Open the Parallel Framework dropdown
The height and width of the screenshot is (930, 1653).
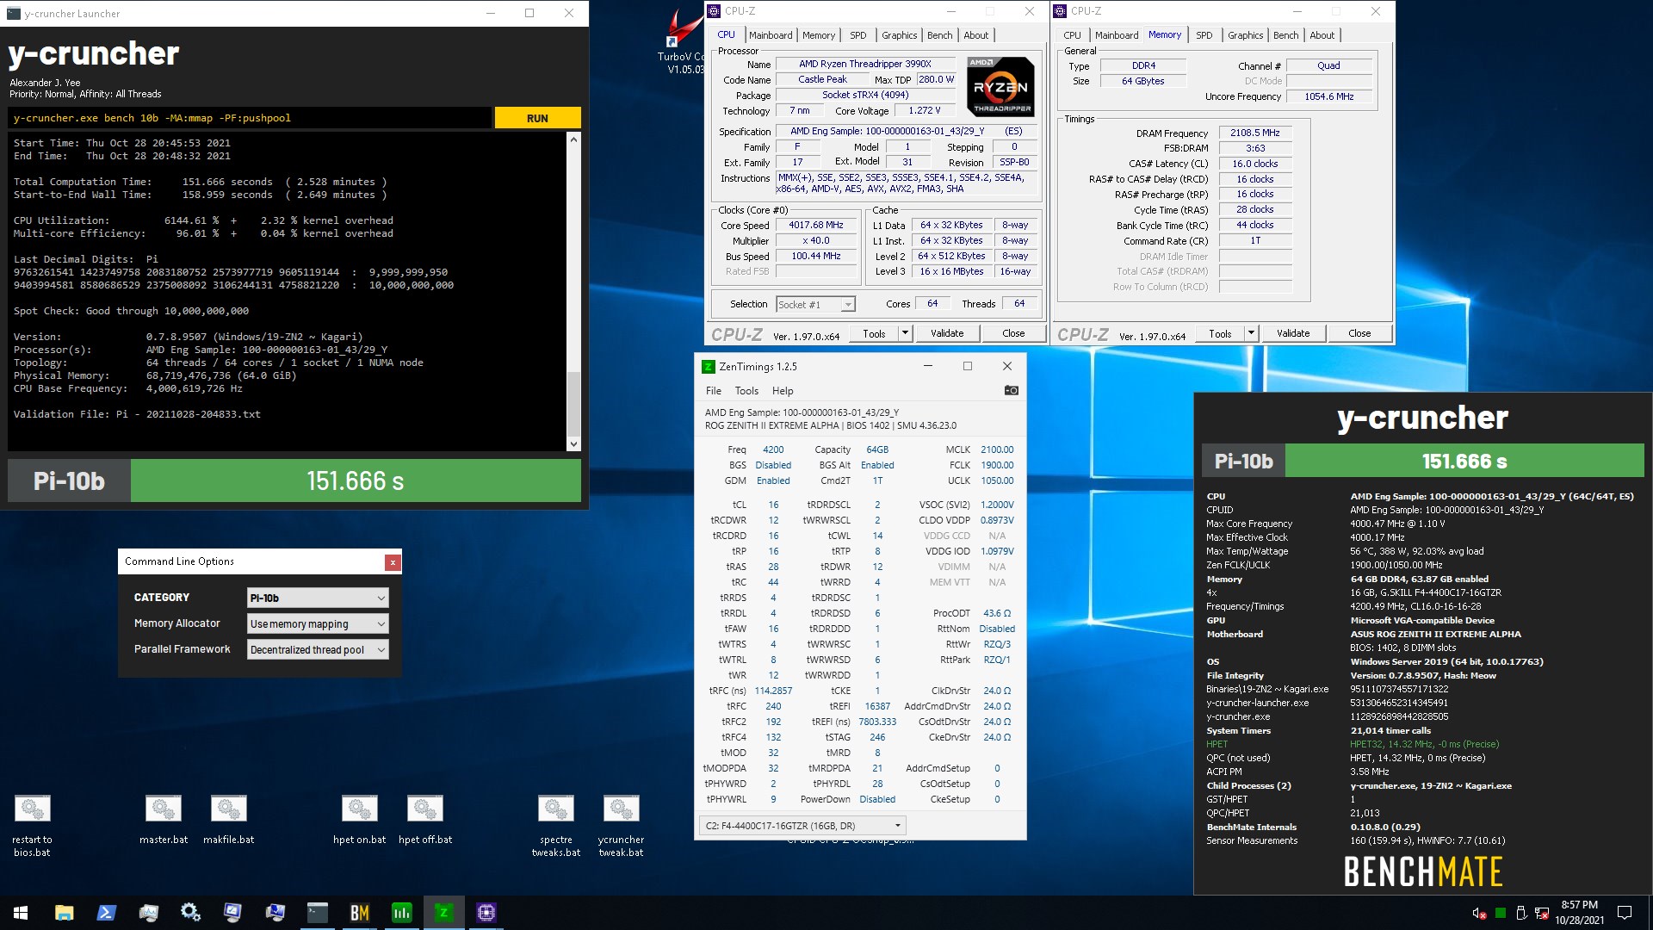click(x=318, y=649)
